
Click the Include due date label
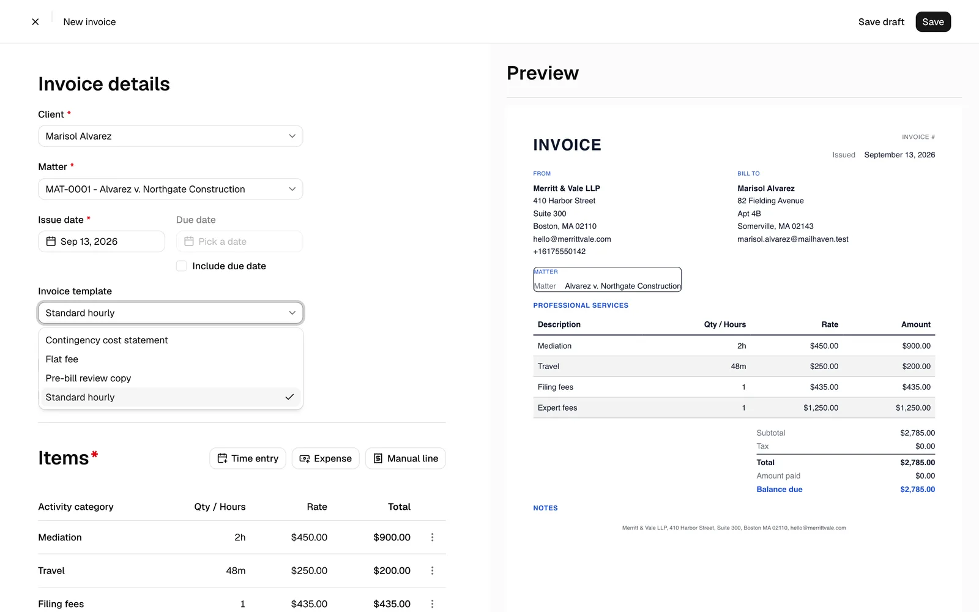coord(229,266)
